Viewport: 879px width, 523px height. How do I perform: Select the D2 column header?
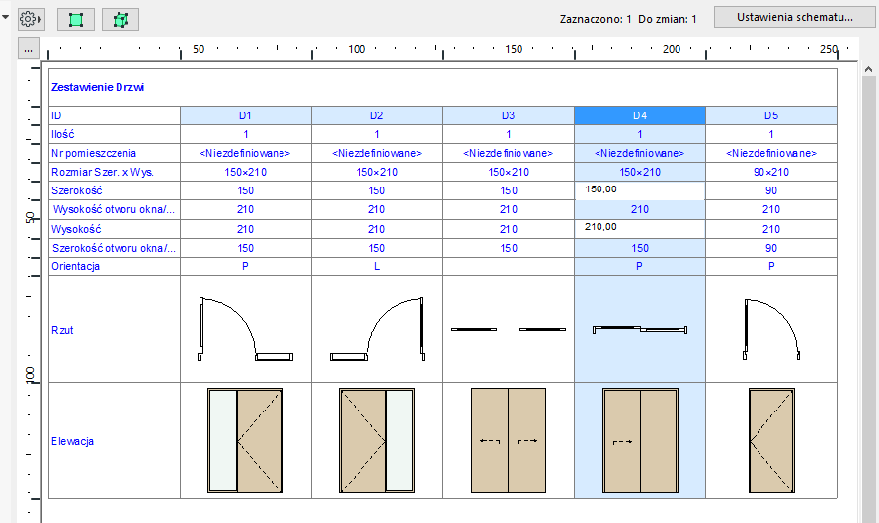click(376, 115)
